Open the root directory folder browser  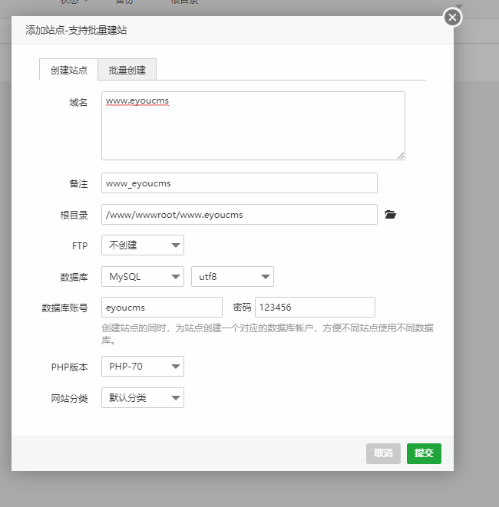pos(391,215)
